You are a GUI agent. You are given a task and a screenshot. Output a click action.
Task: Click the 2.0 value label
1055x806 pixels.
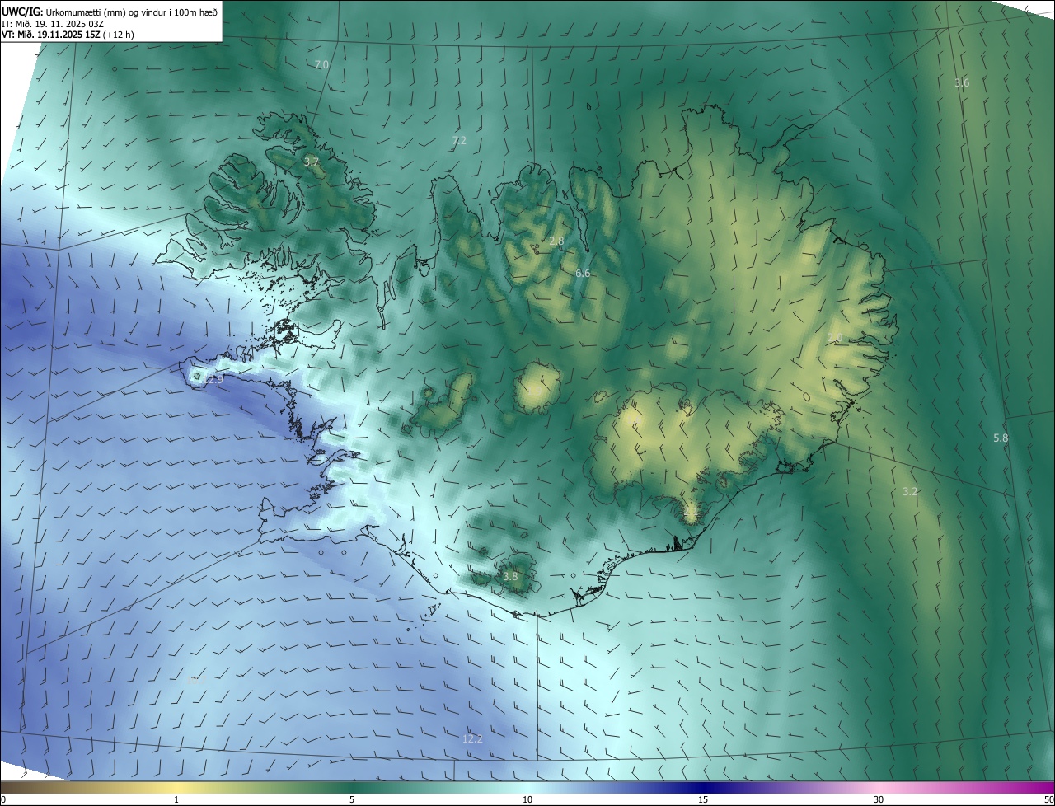coord(835,338)
